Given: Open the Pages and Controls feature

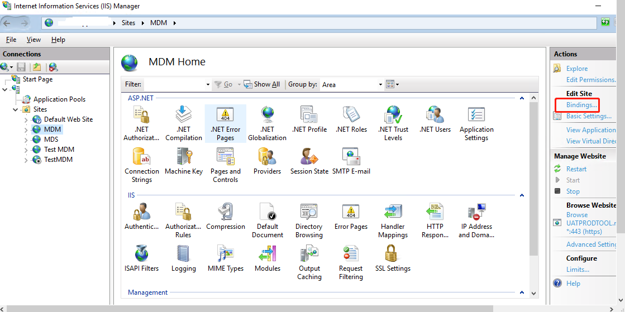Looking at the screenshot, I should (225, 165).
